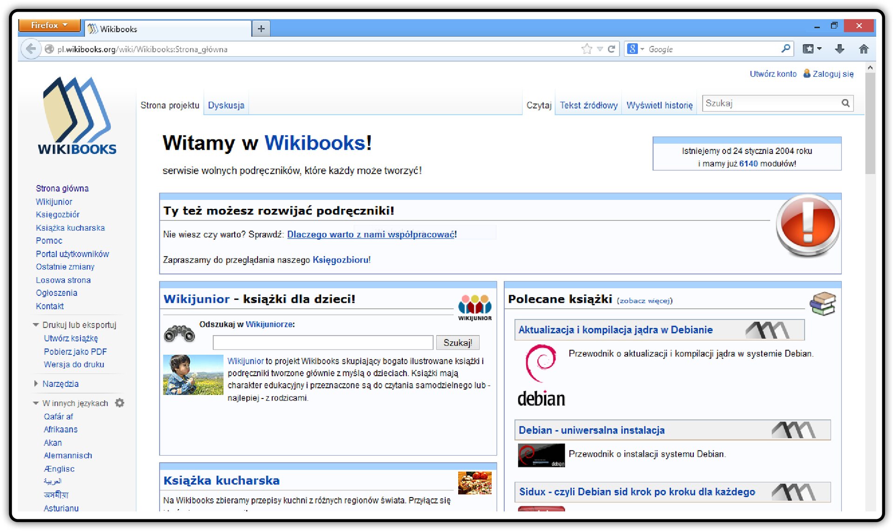Select the Strona projektu tab
The height and width of the screenshot is (531, 894).
(x=169, y=105)
